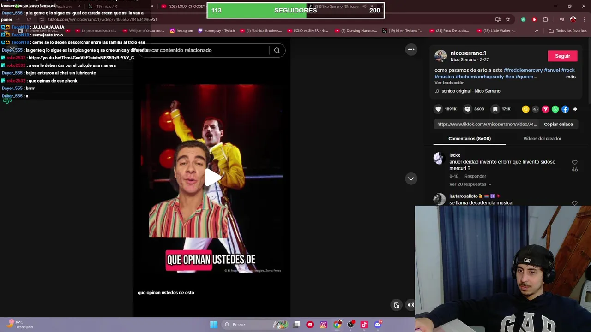Image resolution: width=591 pixels, height=332 pixels.
Task: Open the Windows Start menu
Action: [x=213, y=325]
